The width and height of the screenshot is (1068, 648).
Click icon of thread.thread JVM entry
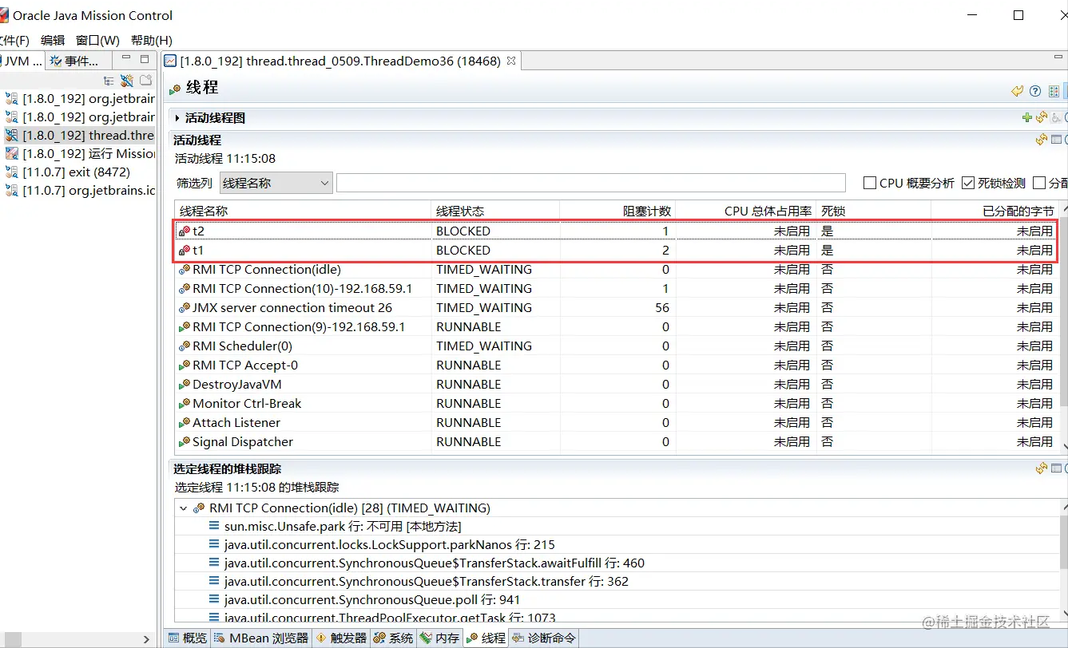11,135
